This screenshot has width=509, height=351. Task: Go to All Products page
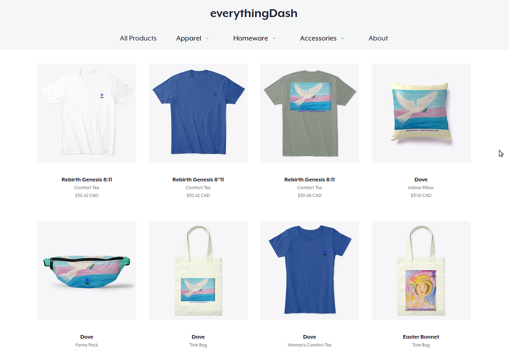[x=138, y=38]
